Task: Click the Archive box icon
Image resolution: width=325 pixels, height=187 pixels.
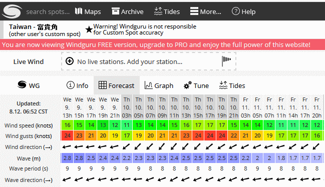Action: click(x=116, y=11)
